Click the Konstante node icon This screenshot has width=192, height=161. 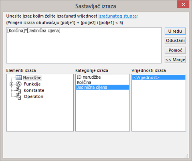[x=18, y=90]
